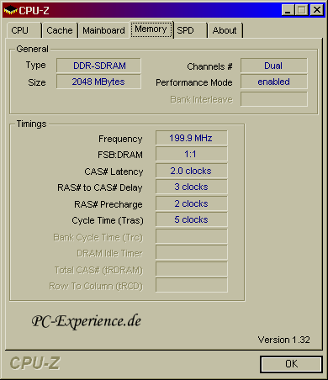Viewport: 328px width, 380px height.
Task: Click the 2 clocks RAS Precharge value
Action: tap(192, 203)
